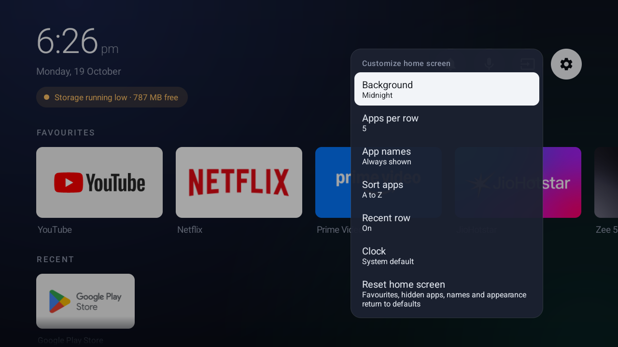The width and height of the screenshot is (618, 347).
Task: Click the 6:26 pm clock
Action: click(77, 41)
